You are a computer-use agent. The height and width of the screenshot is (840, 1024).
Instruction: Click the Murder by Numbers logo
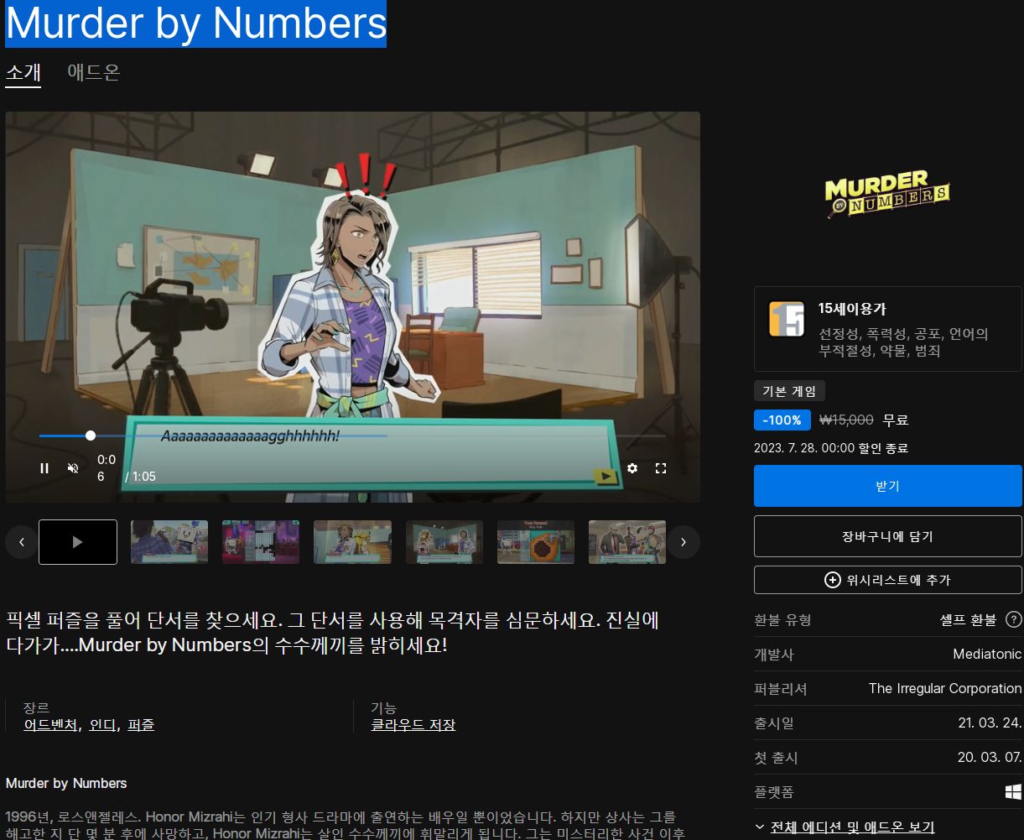(x=887, y=194)
